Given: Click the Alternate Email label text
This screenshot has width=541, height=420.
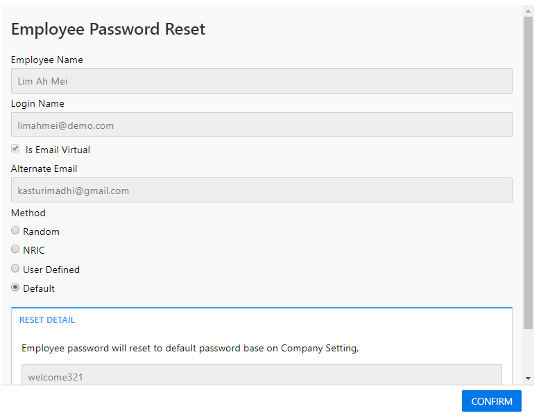Looking at the screenshot, I should [x=44, y=168].
